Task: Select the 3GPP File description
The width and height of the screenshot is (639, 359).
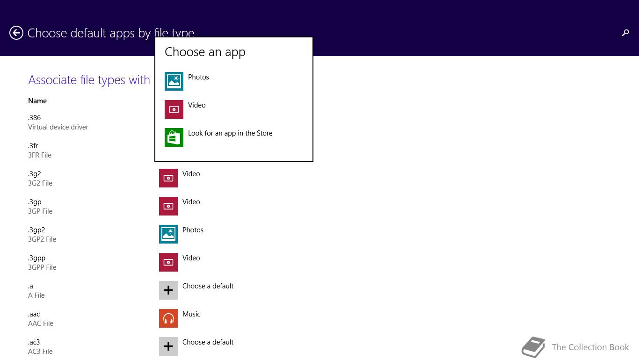Action: coord(42,267)
